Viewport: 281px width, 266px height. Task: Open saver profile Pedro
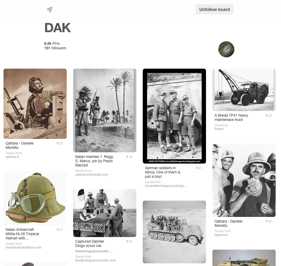coord(219,129)
